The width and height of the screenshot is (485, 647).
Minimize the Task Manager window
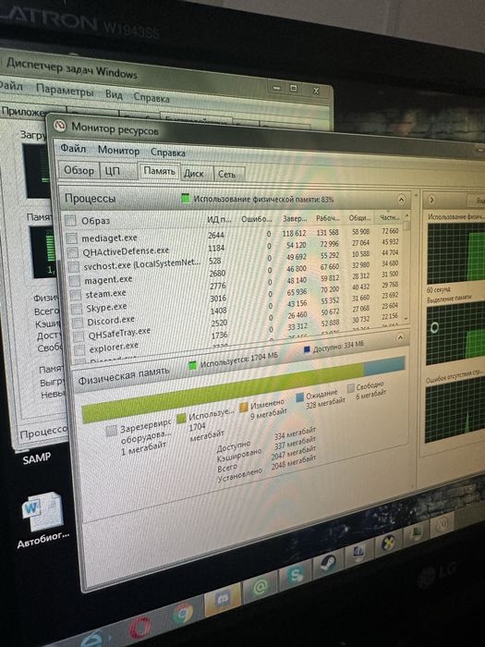pos(277,87)
